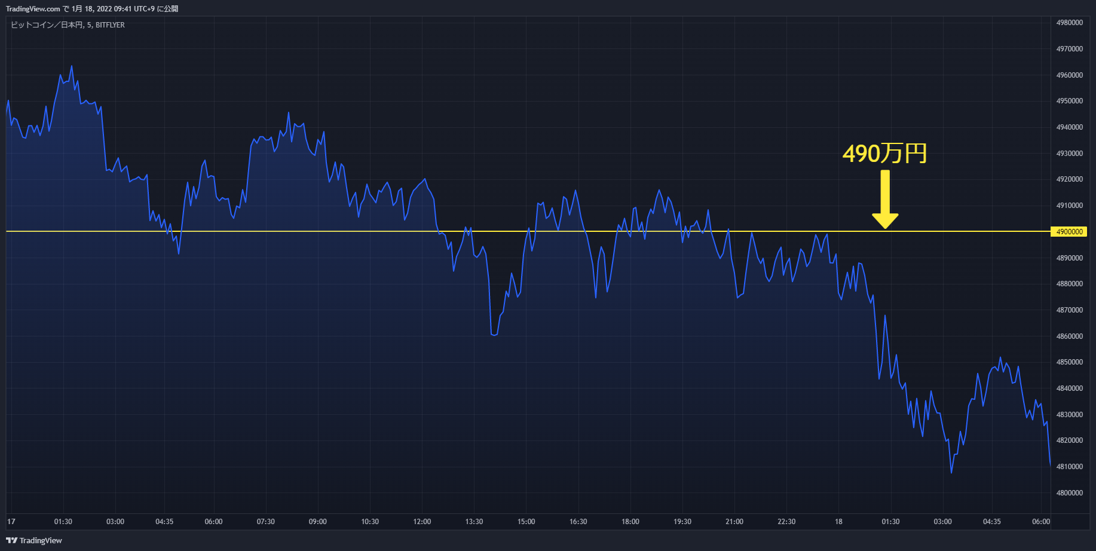This screenshot has width=1096, height=551.
Task: Click the TradingView.com publish header text
Action: tap(92, 9)
